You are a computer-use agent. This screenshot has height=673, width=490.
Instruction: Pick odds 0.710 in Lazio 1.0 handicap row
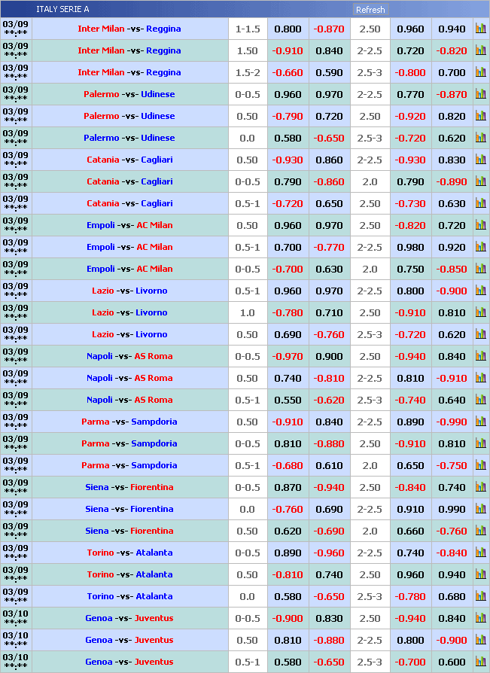(329, 312)
